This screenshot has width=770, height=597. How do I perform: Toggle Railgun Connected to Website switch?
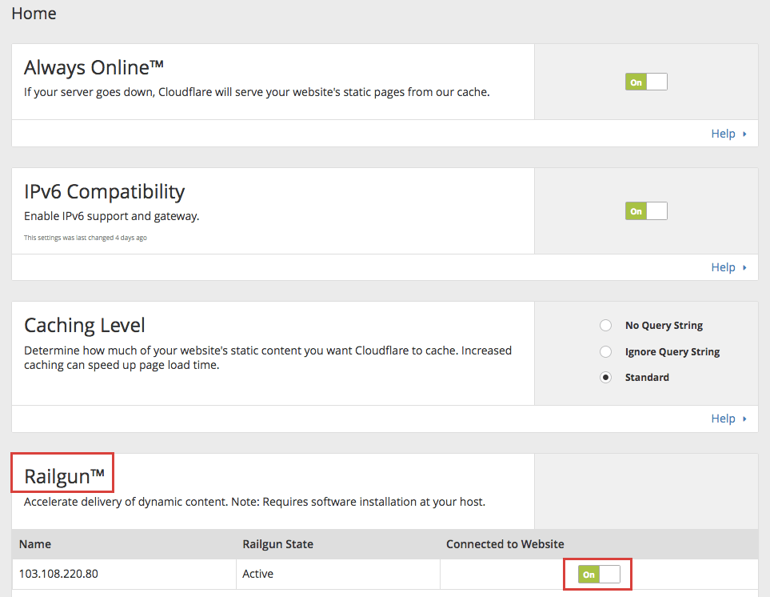point(599,574)
